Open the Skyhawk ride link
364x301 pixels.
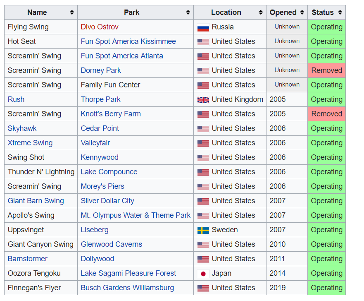(22, 128)
